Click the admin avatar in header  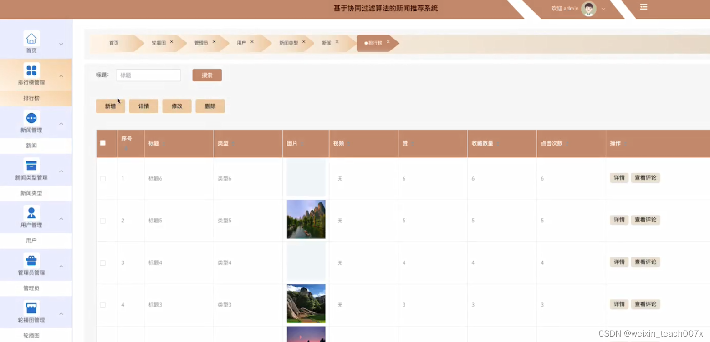coord(588,9)
